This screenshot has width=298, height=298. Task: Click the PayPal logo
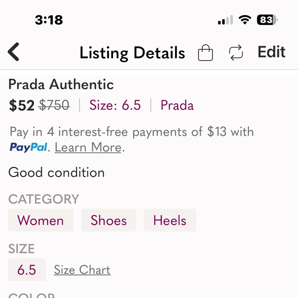[x=28, y=147]
